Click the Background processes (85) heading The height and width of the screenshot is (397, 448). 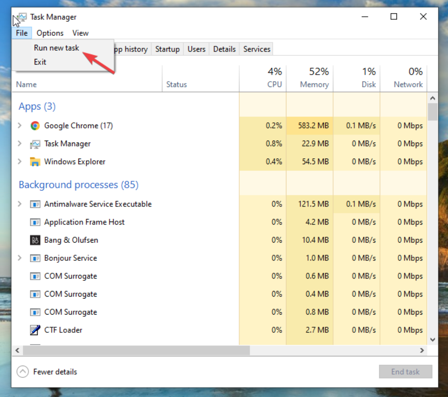tap(78, 185)
